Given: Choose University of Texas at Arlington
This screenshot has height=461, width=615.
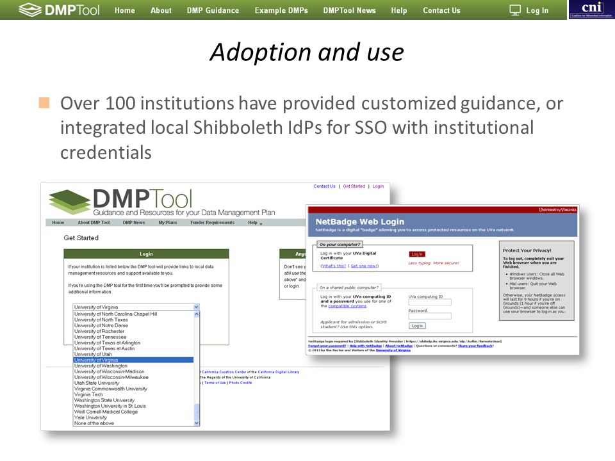Looking at the screenshot, I should pyautogui.click(x=107, y=343).
